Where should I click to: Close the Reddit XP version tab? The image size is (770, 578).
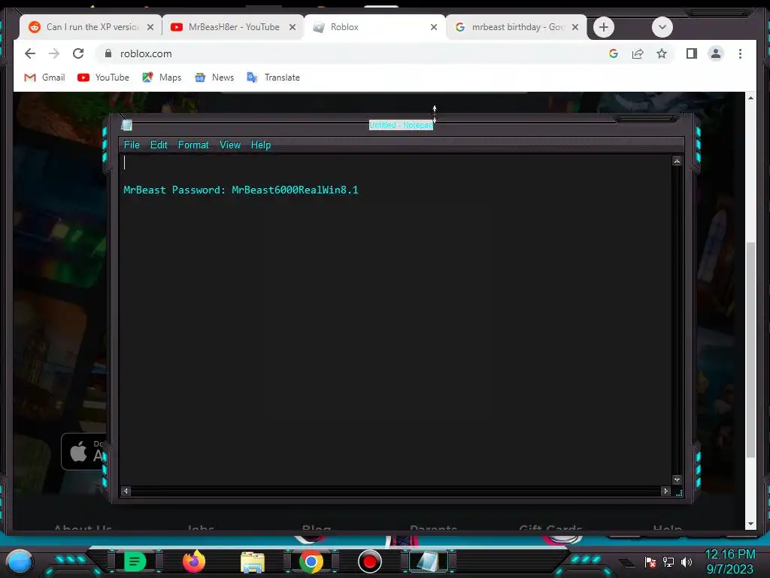pos(150,27)
